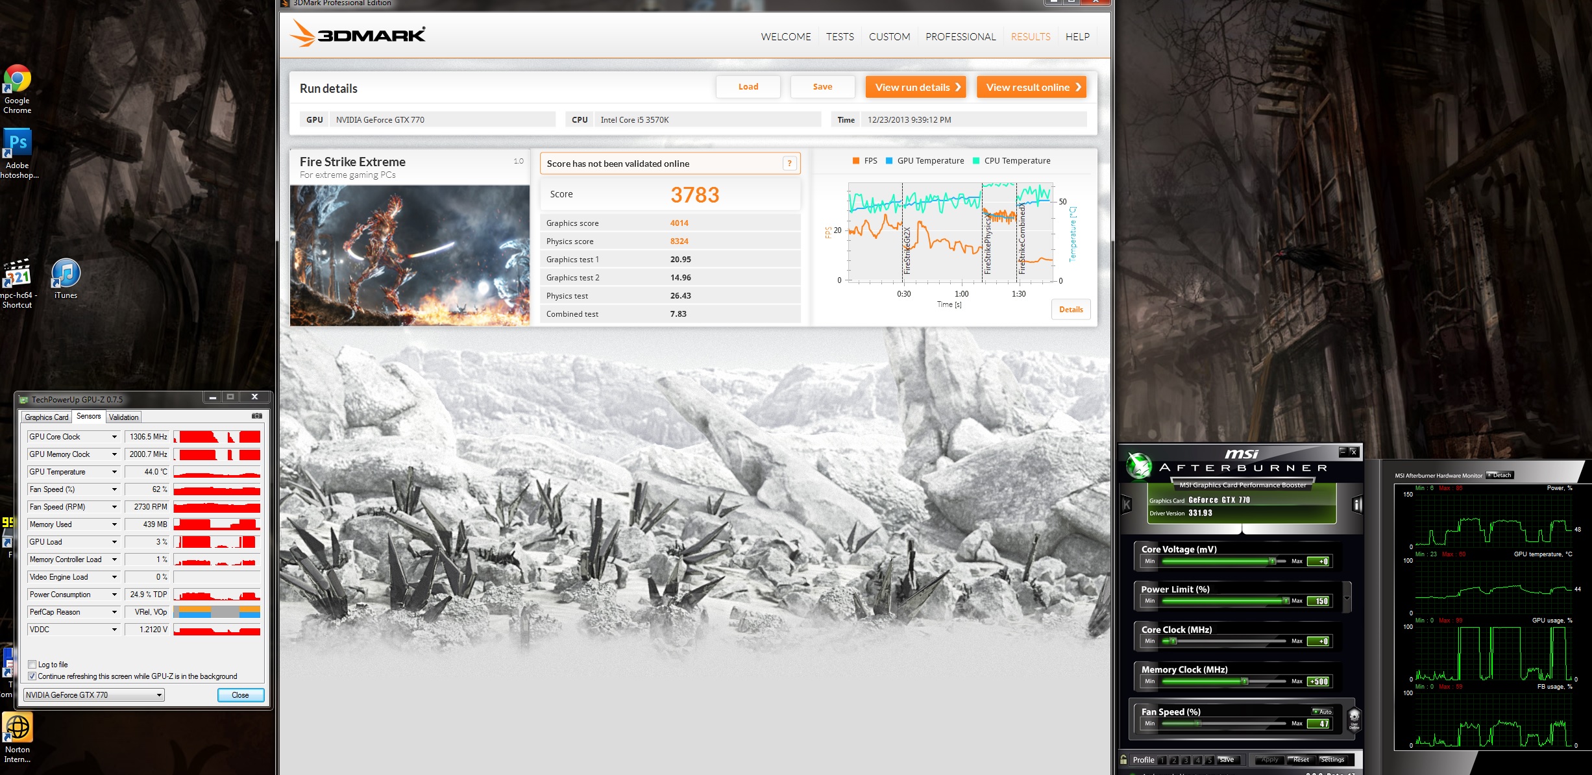The image size is (1592, 775).
Task: Open the GPU Core Clock sensor dropdown
Action: coord(114,437)
